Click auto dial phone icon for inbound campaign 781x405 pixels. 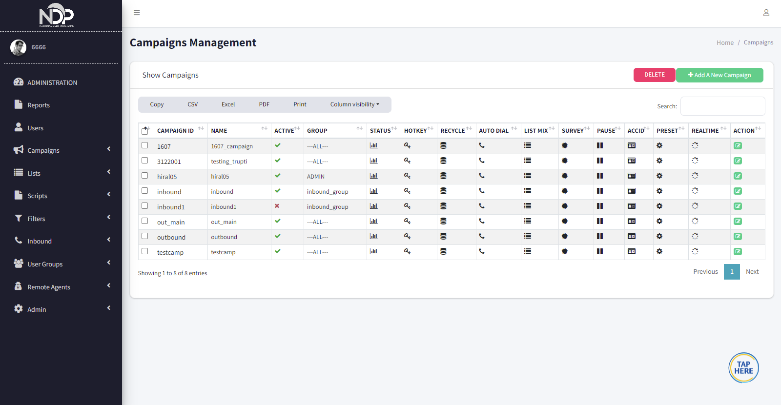coord(482,191)
